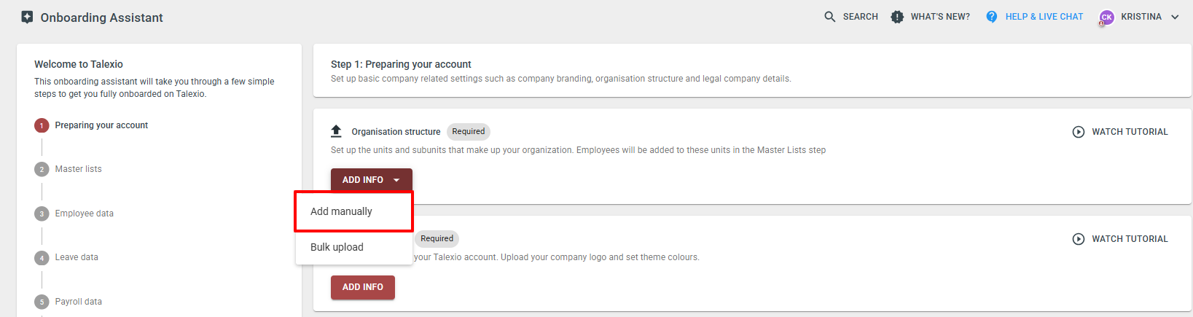Collapse the Add Info dropdown arrow
The width and height of the screenshot is (1193, 317).
pyautogui.click(x=396, y=180)
